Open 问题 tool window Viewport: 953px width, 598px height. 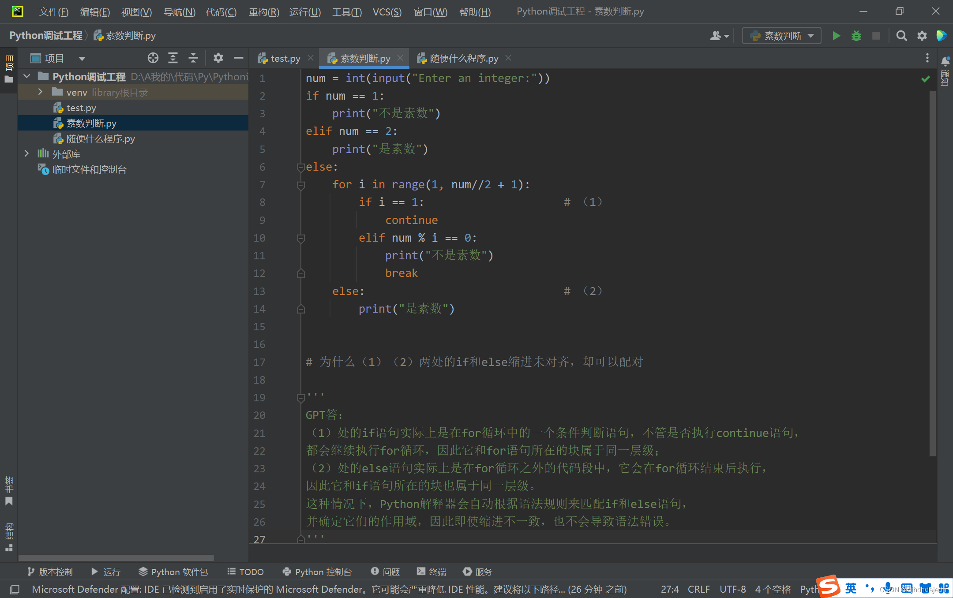tap(385, 572)
